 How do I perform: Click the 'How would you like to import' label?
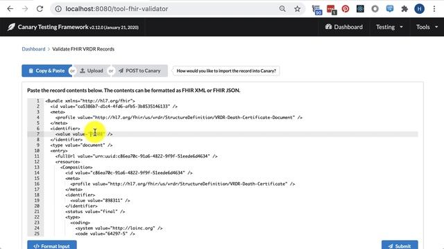pyautogui.click(x=226, y=71)
